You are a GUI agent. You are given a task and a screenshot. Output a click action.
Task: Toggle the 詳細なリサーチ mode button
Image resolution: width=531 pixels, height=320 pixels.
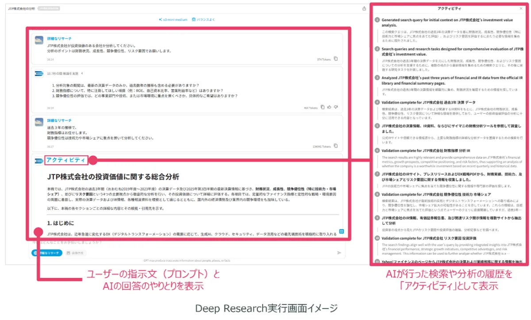[46, 253]
